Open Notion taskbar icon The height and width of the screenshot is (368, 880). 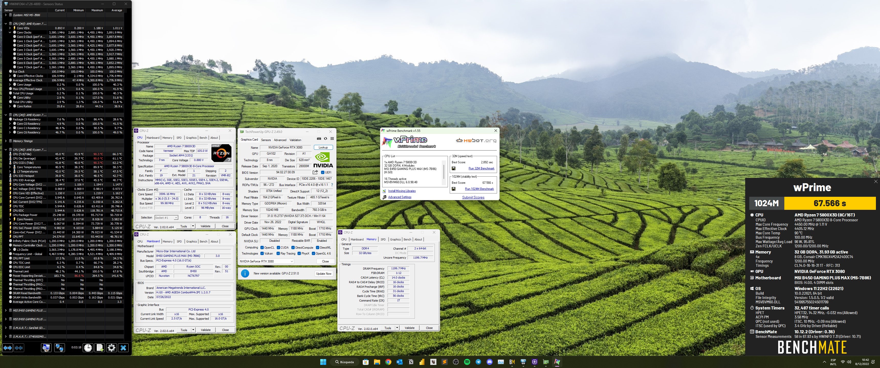coord(411,362)
